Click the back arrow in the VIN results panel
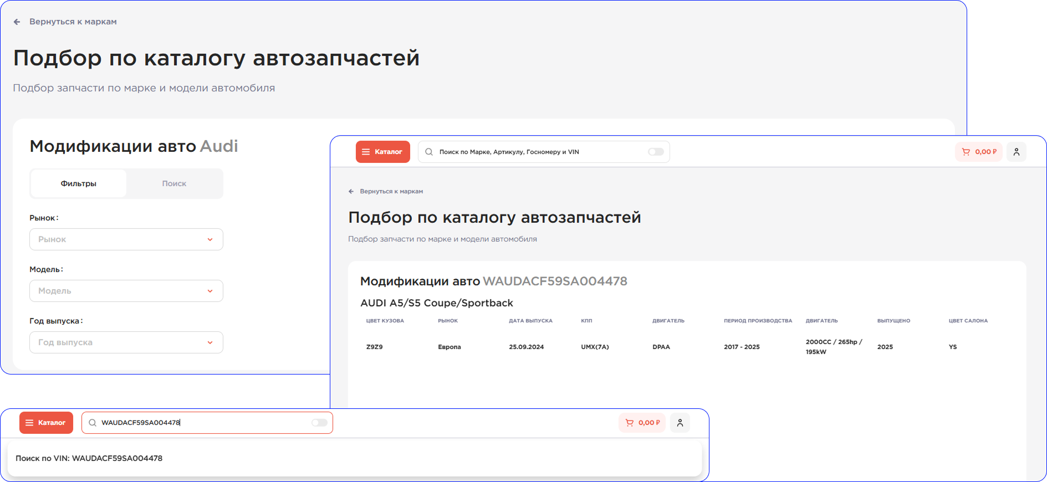The height and width of the screenshot is (482, 1047). tap(351, 191)
